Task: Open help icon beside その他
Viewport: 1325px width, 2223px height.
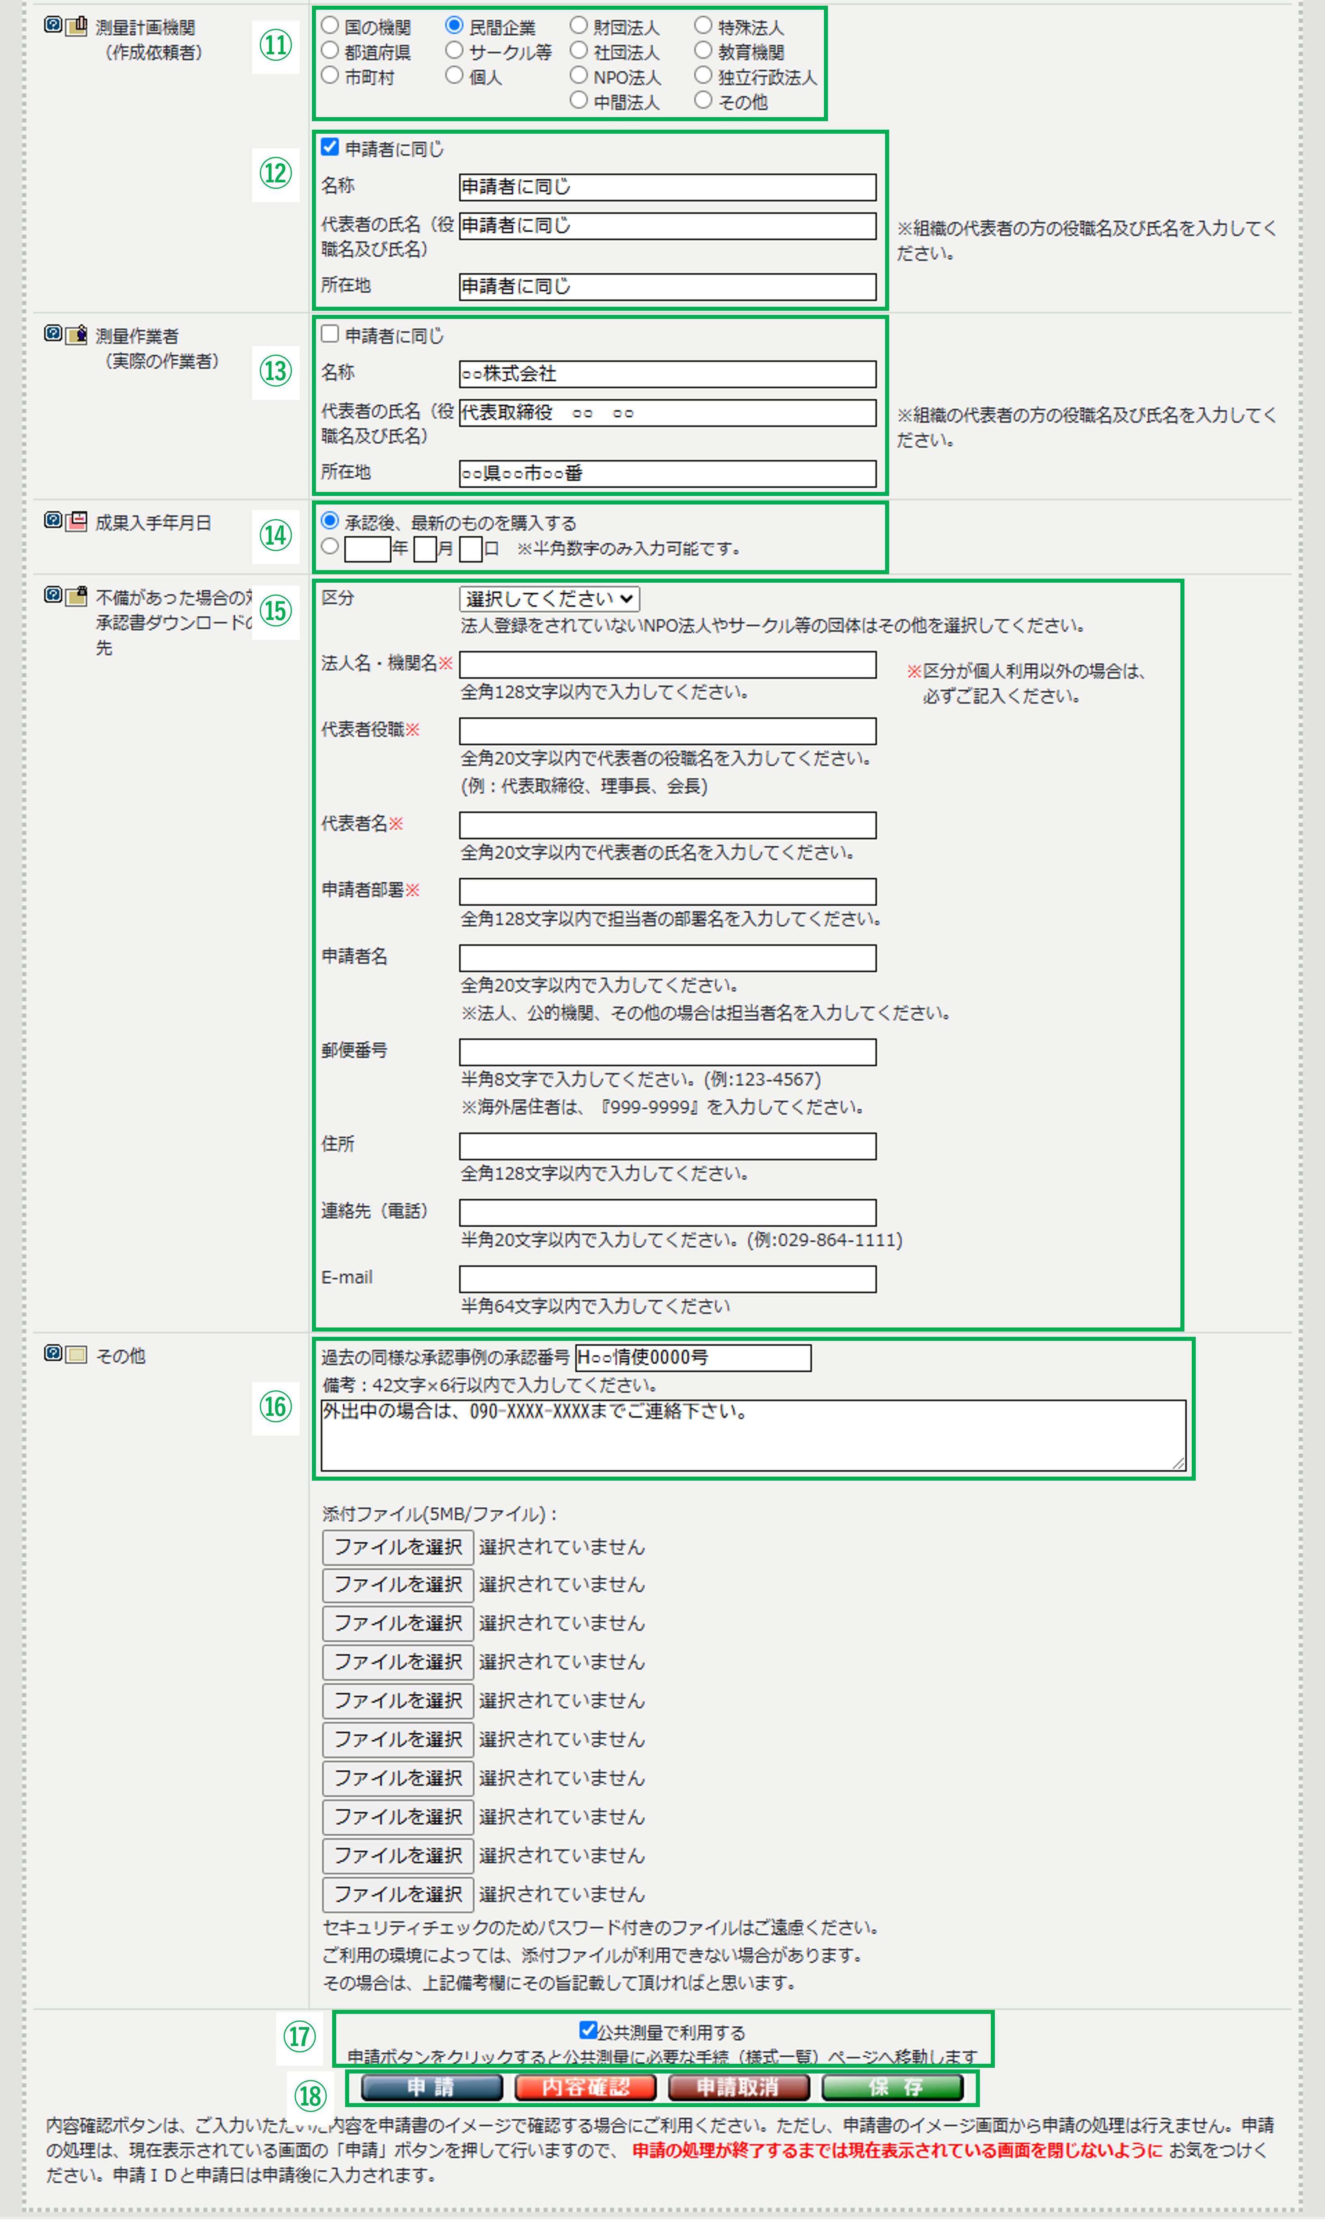Action: (x=53, y=1354)
